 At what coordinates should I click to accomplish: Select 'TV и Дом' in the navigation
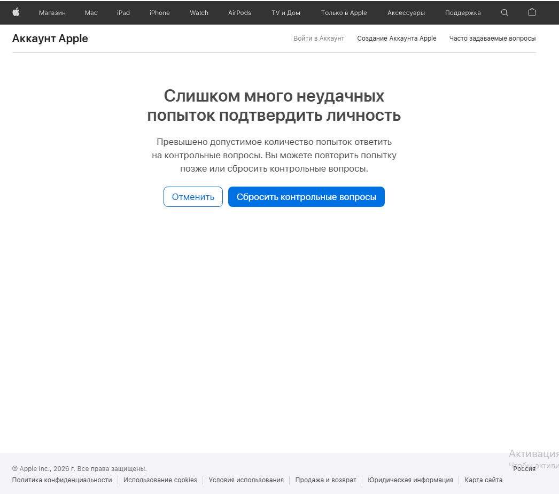click(x=285, y=12)
